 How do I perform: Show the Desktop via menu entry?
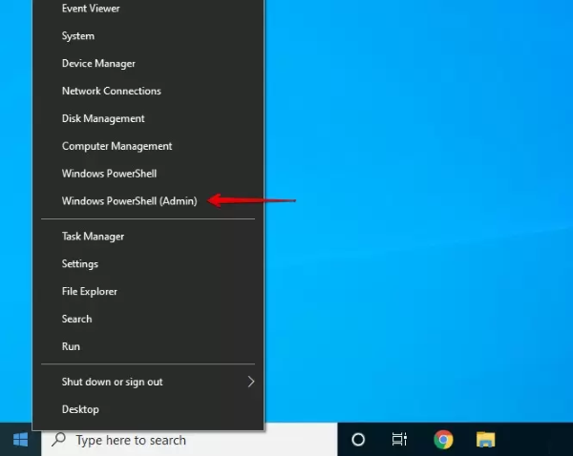(148, 409)
